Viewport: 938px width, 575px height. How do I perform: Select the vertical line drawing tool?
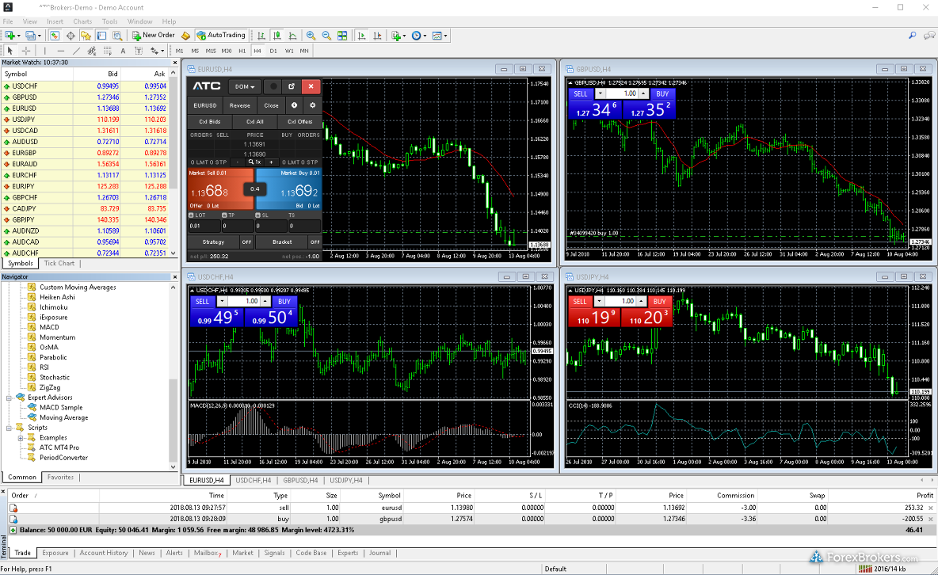(45, 51)
